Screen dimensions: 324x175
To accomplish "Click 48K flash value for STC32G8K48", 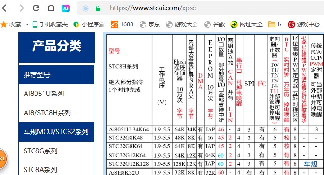I will tap(180, 138).
